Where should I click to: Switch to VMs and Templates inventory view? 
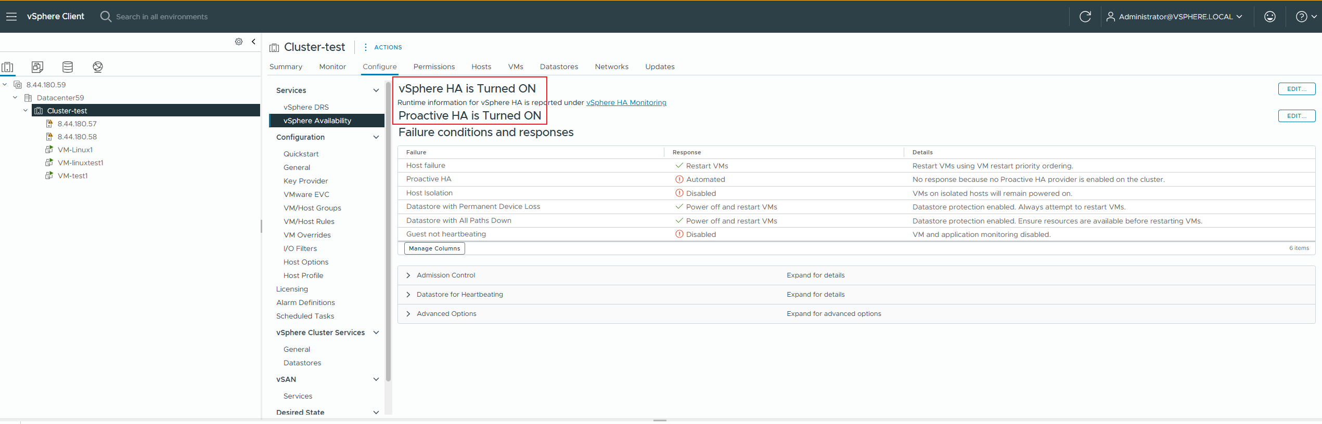pyautogui.click(x=37, y=67)
